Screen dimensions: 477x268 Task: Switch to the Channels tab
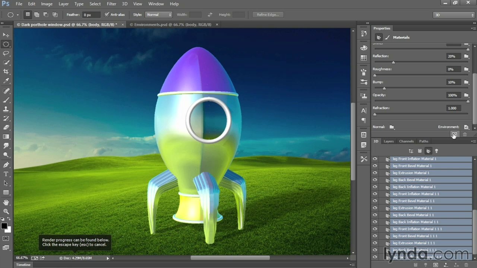(406, 141)
